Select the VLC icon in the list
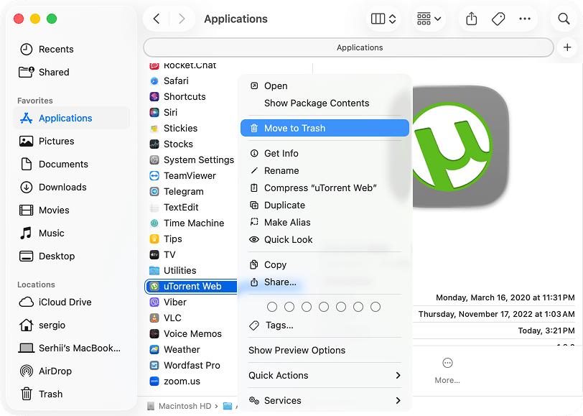583x416 pixels. [x=153, y=318]
